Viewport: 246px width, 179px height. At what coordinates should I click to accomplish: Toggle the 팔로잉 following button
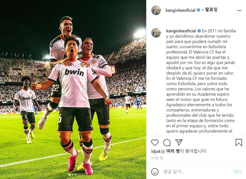tap(211, 10)
